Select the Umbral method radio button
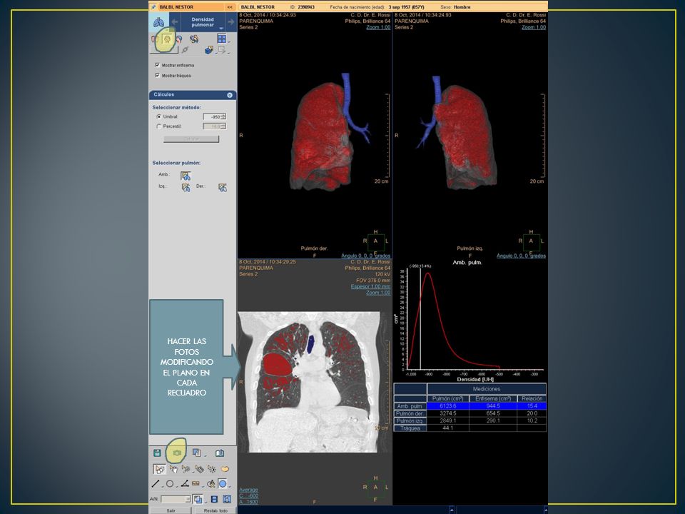The image size is (685, 514). pyautogui.click(x=158, y=116)
